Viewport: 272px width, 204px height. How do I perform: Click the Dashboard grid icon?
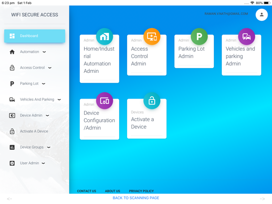12,36
